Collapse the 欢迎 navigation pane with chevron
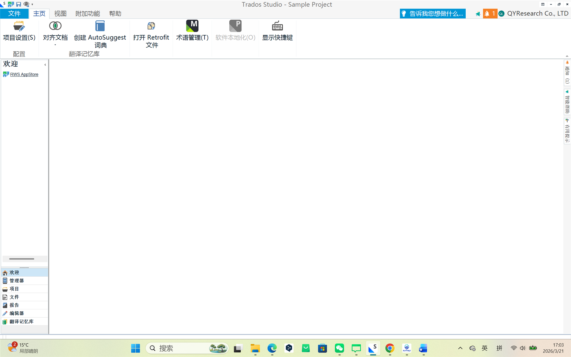 pyautogui.click(x=45, y=64)
